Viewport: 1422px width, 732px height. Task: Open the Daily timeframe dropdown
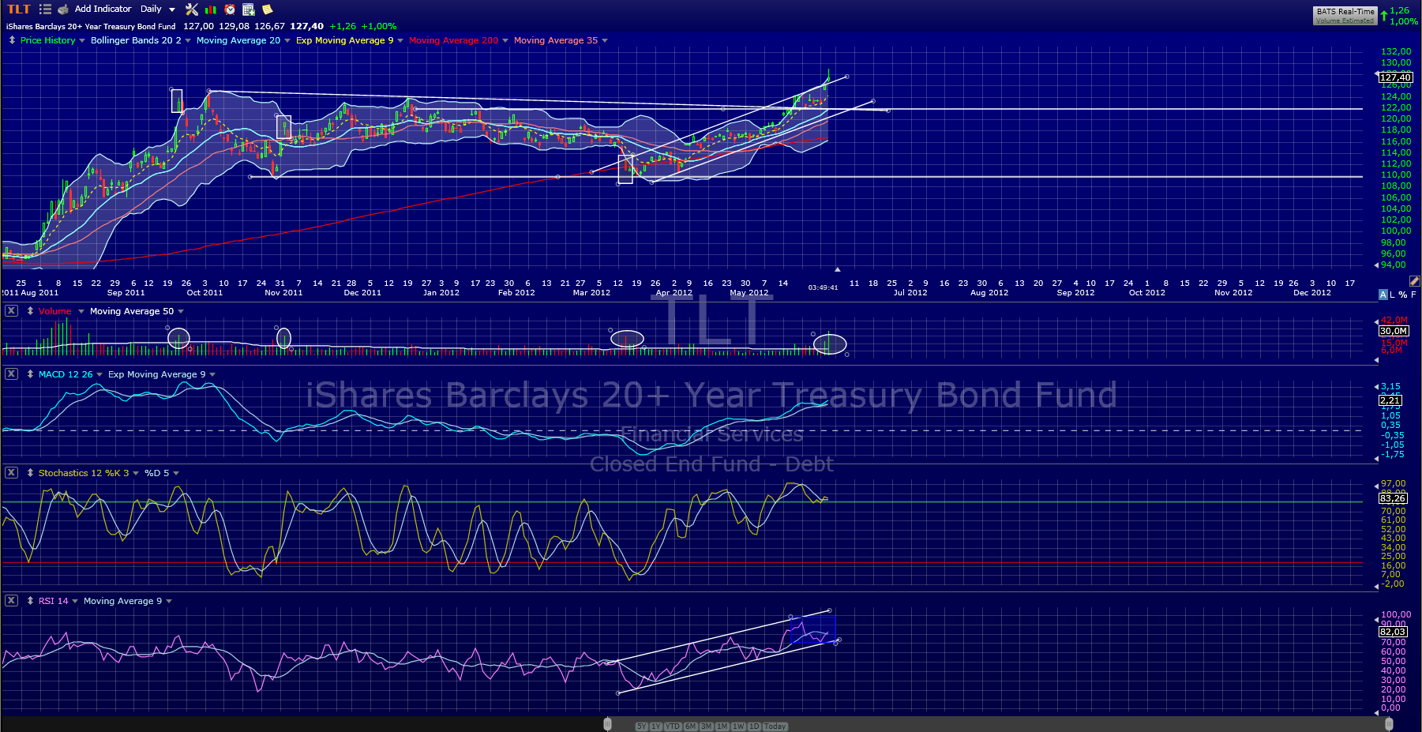[x=158, y=9]
